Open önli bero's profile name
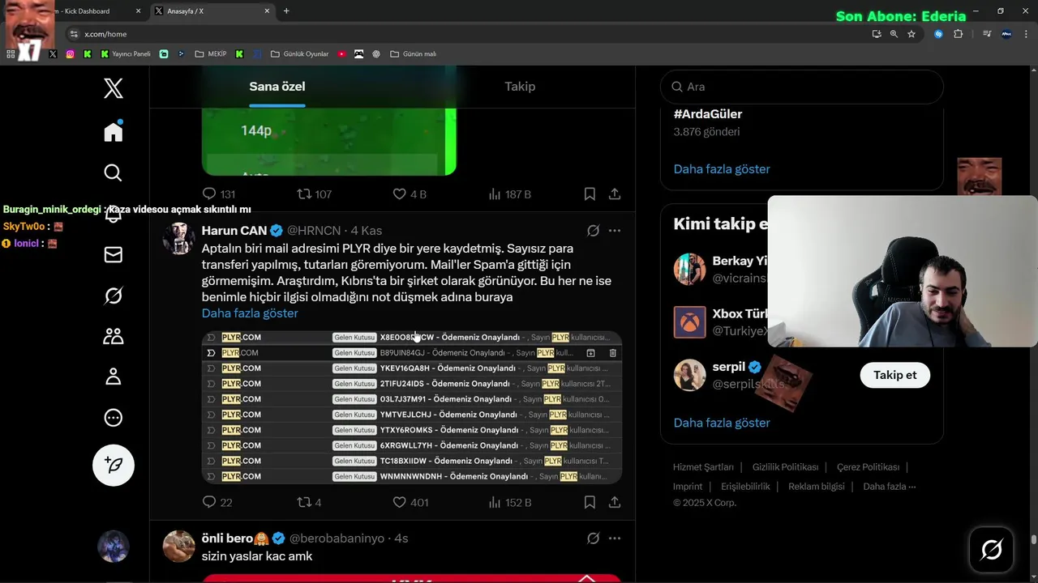The height and width of the screenshot is (583, 1038). coord(227,538)
